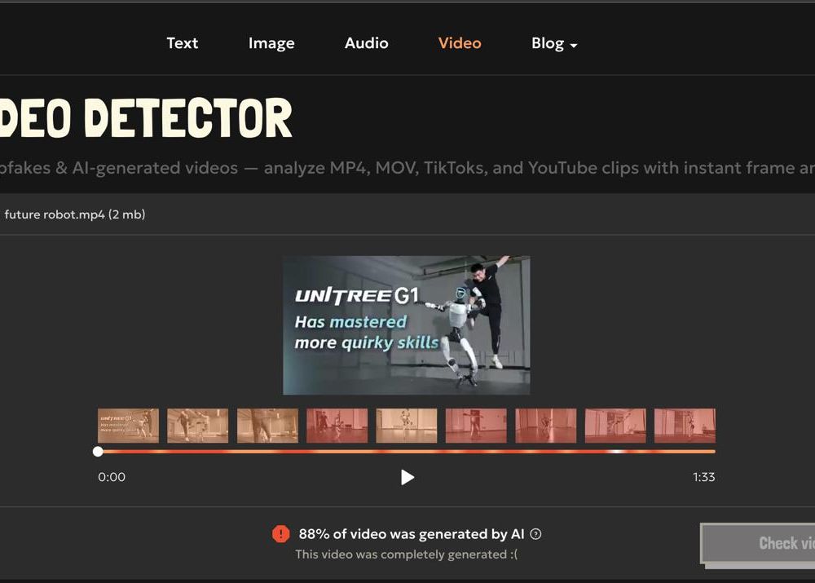Click the red exclamation warning icon

point(280,533)
